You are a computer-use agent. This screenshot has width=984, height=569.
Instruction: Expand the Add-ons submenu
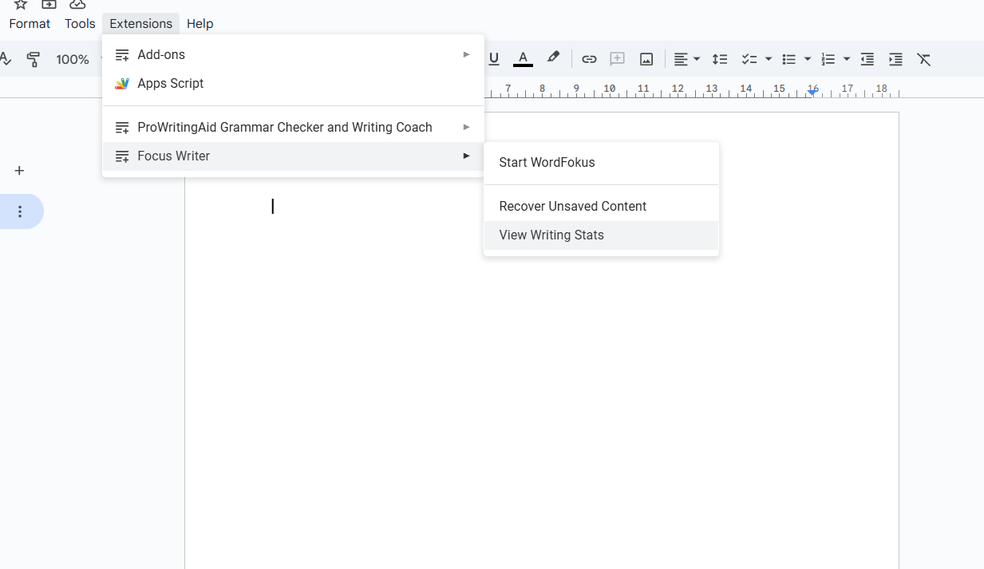click(293, 54)
